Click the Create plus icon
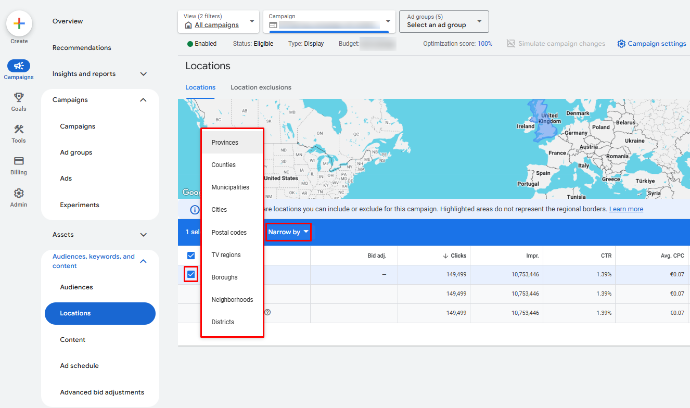This screenshot has width=690, height=408. (x=19, y=23)
